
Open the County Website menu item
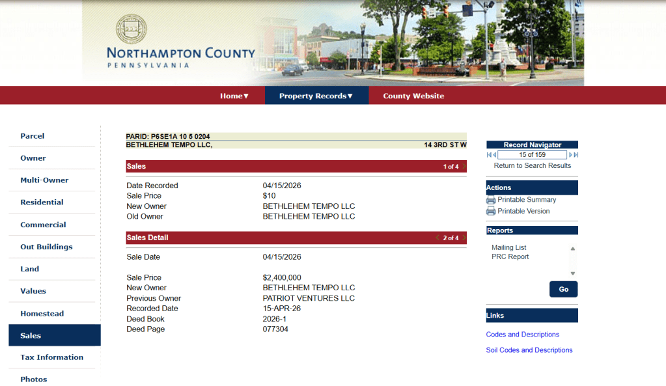tap(413, 96)
